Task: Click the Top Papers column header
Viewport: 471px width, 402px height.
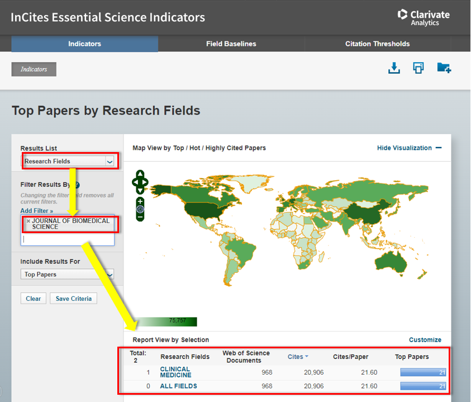Action: tap(412, 357)
